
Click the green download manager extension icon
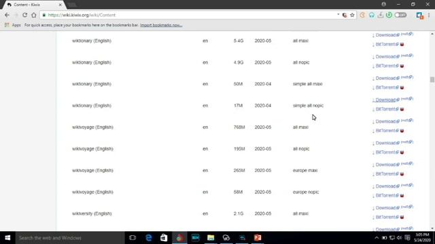[x=389, y=15]
